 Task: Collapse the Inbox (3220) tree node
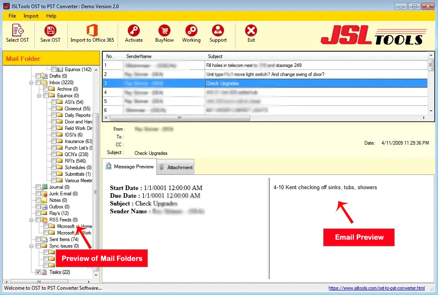31,83
